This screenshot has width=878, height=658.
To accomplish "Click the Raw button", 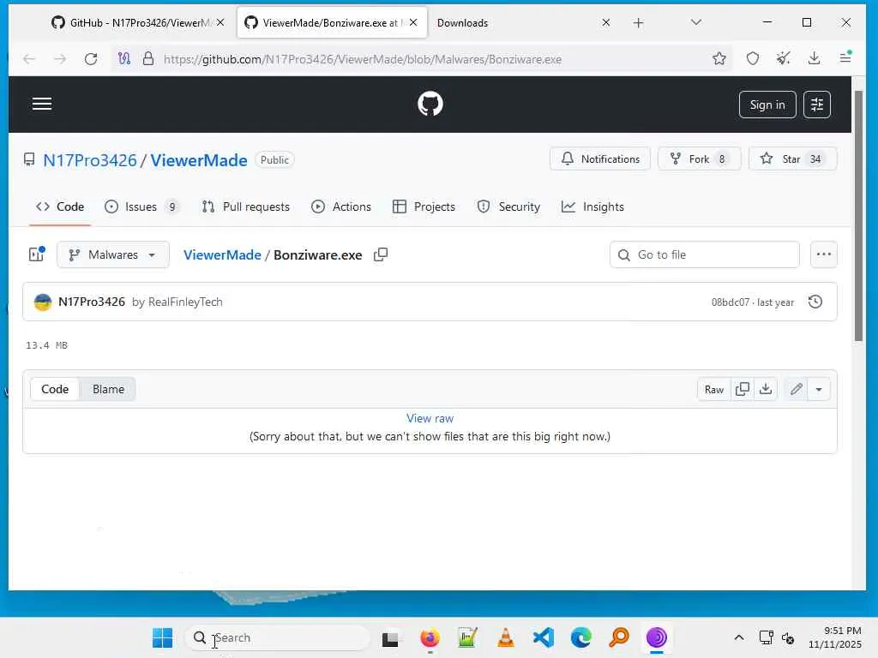I will click(714, 390).
